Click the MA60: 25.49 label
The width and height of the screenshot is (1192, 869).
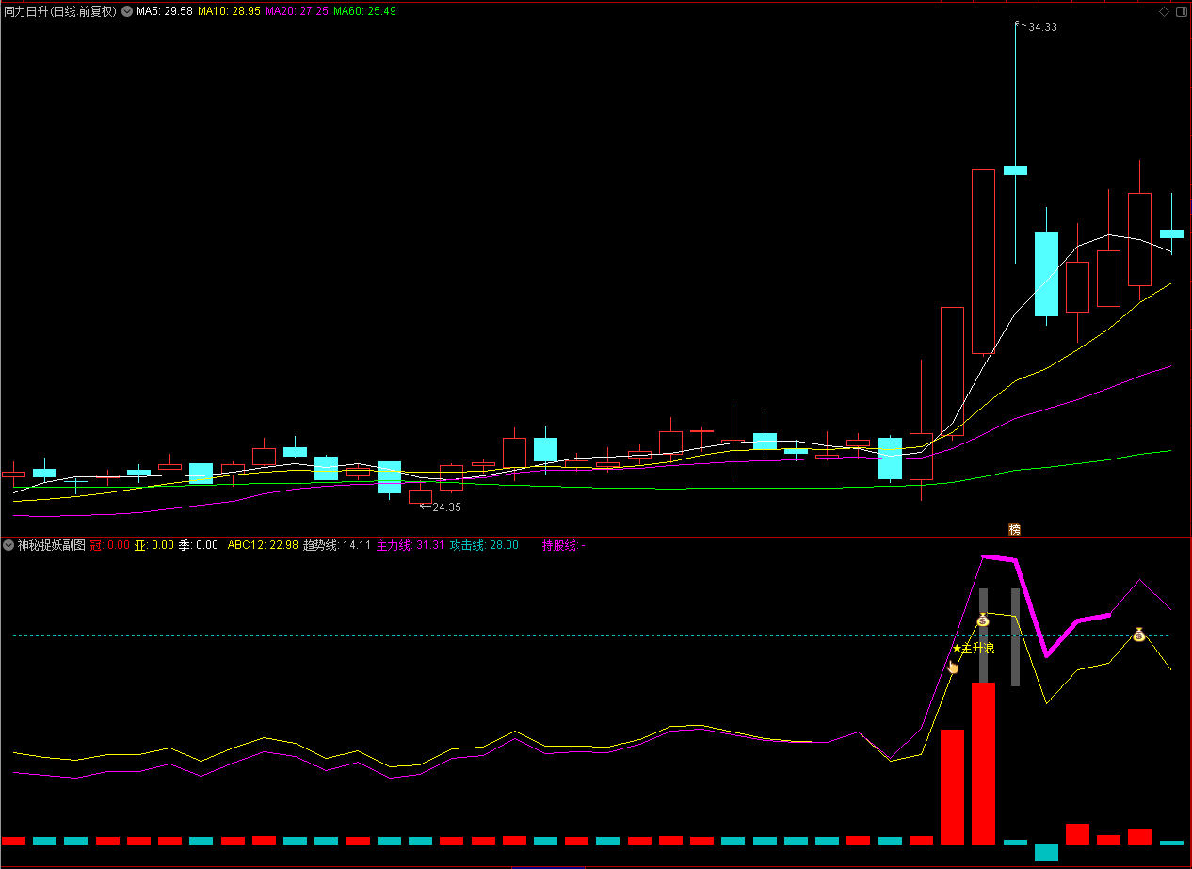tap(364, 11)
